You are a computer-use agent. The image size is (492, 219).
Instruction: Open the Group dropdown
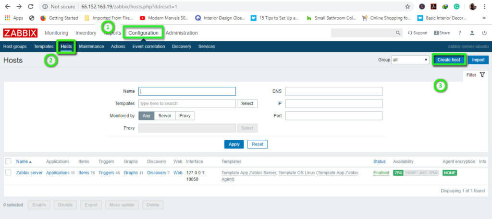pos(410,60)
